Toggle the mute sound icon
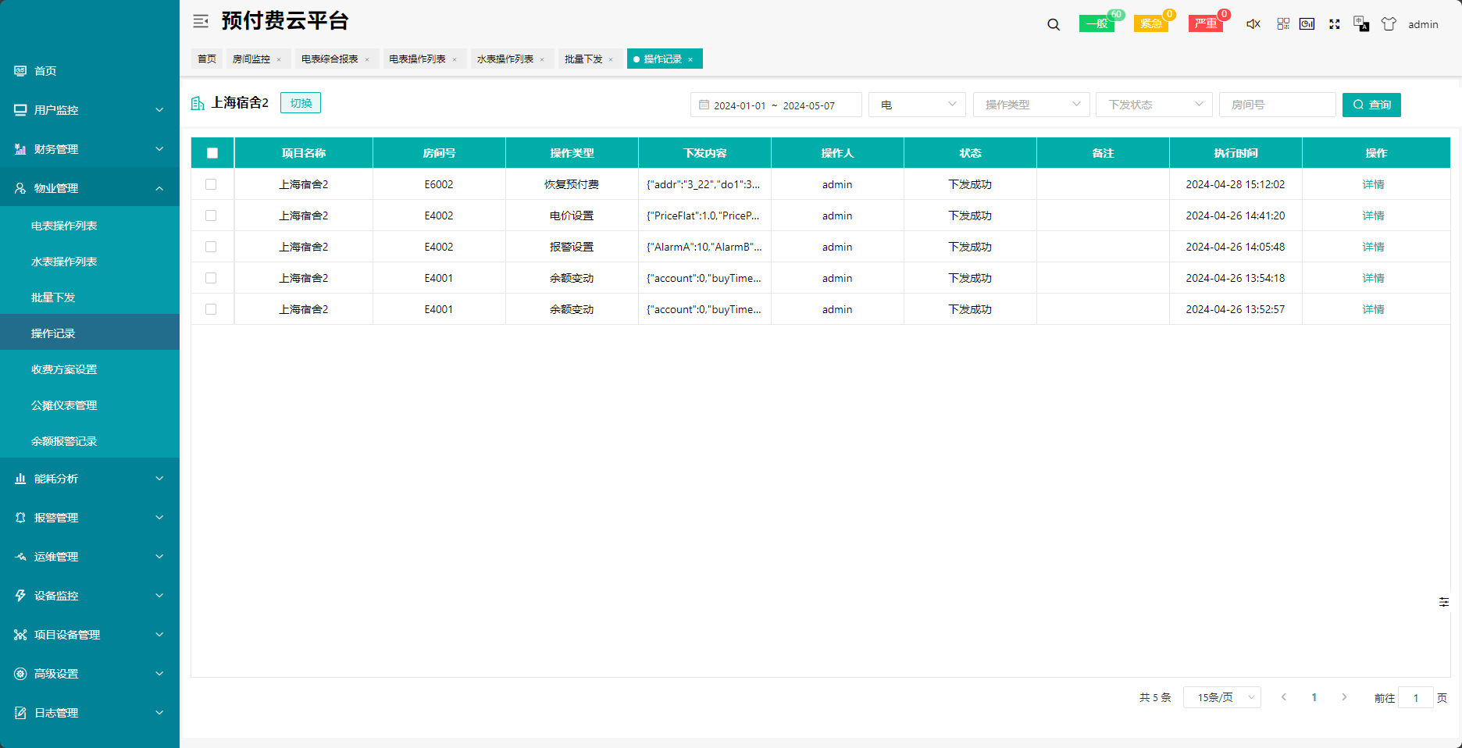 coord(1253,24)
